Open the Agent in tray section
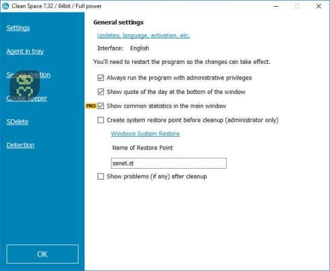Image resolution: width=330 pixels, height=271 pixels. pyautogui.click(x=25, y=51)
